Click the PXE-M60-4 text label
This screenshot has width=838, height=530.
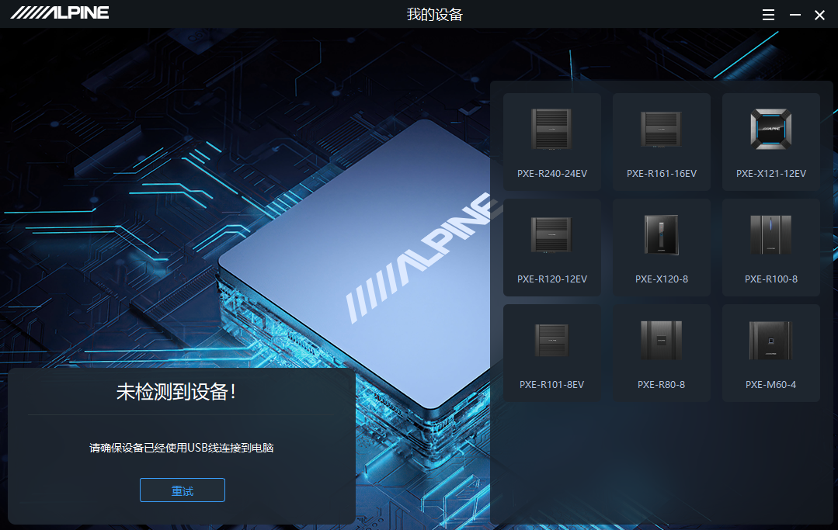[770, 385]
